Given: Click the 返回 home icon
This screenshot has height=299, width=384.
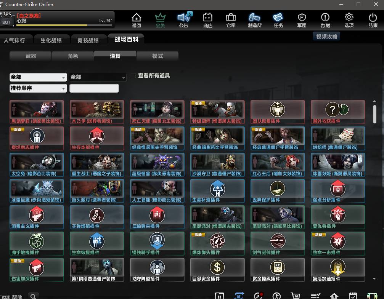Looking at the screenshot, I should coord(136,20).
